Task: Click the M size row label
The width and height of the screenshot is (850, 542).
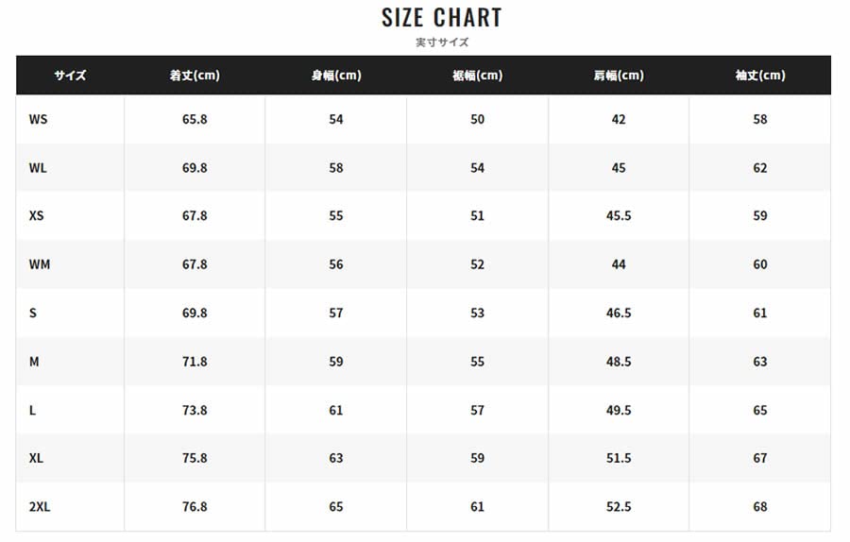Action: (34, 362)
